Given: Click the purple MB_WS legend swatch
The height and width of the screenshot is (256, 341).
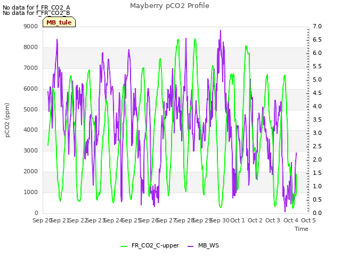Looking at the screenshot, I should [190, 246].
